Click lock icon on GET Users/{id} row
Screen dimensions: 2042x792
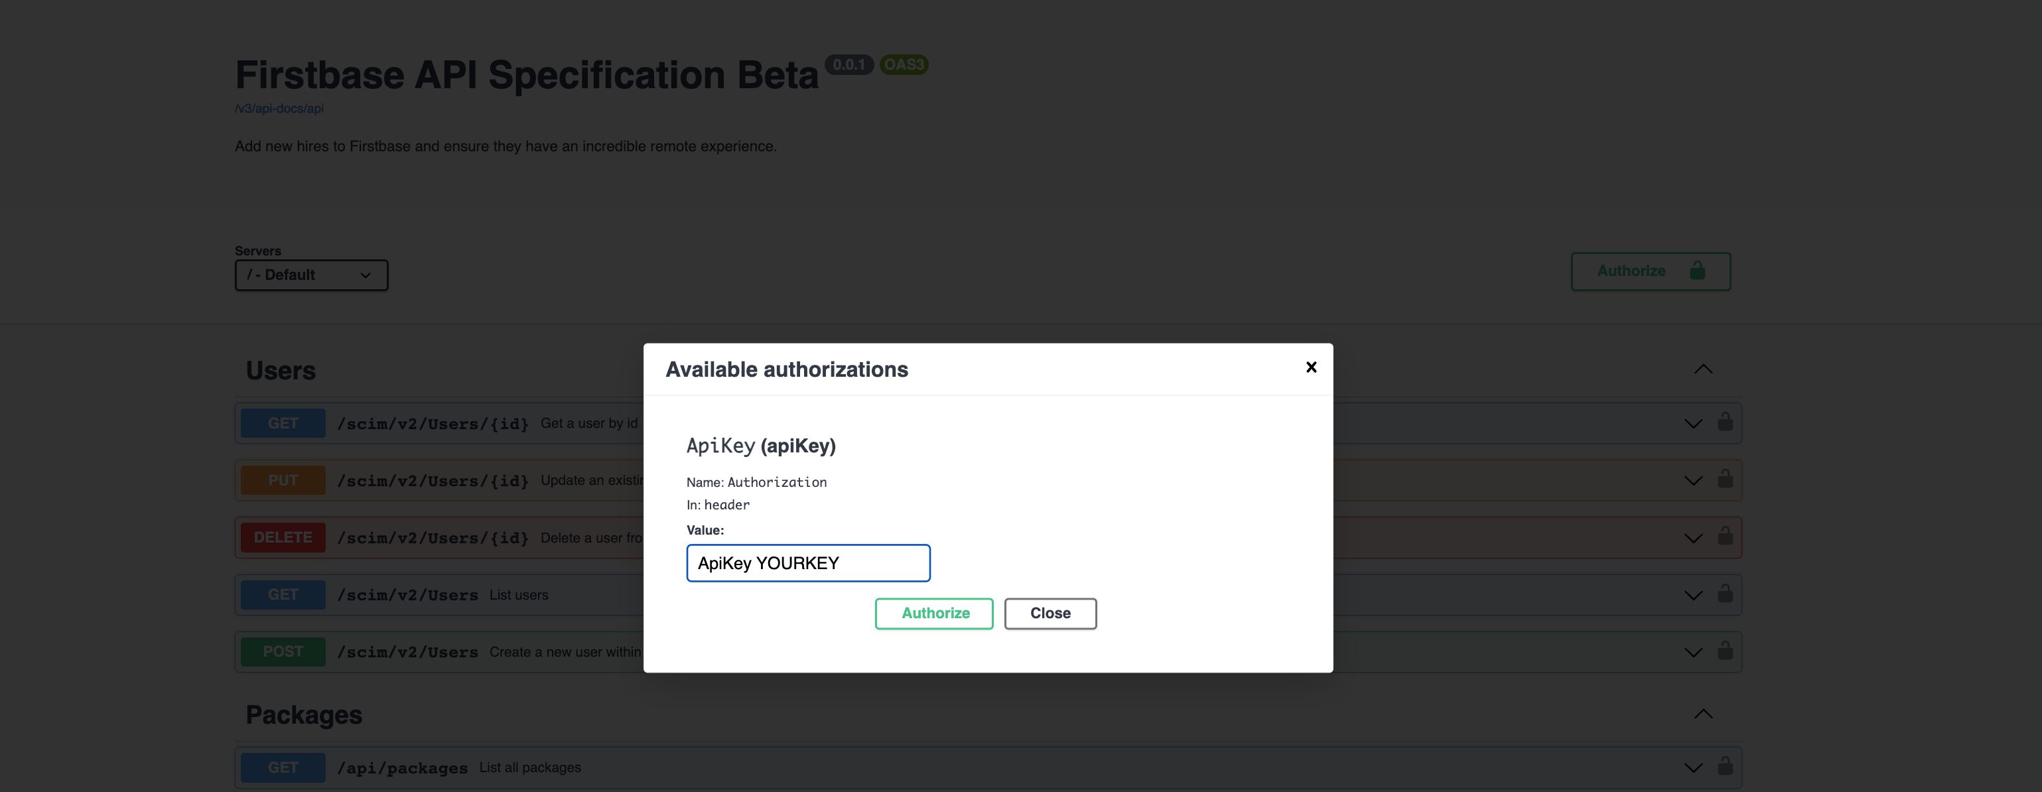[x=1725, y=422]
